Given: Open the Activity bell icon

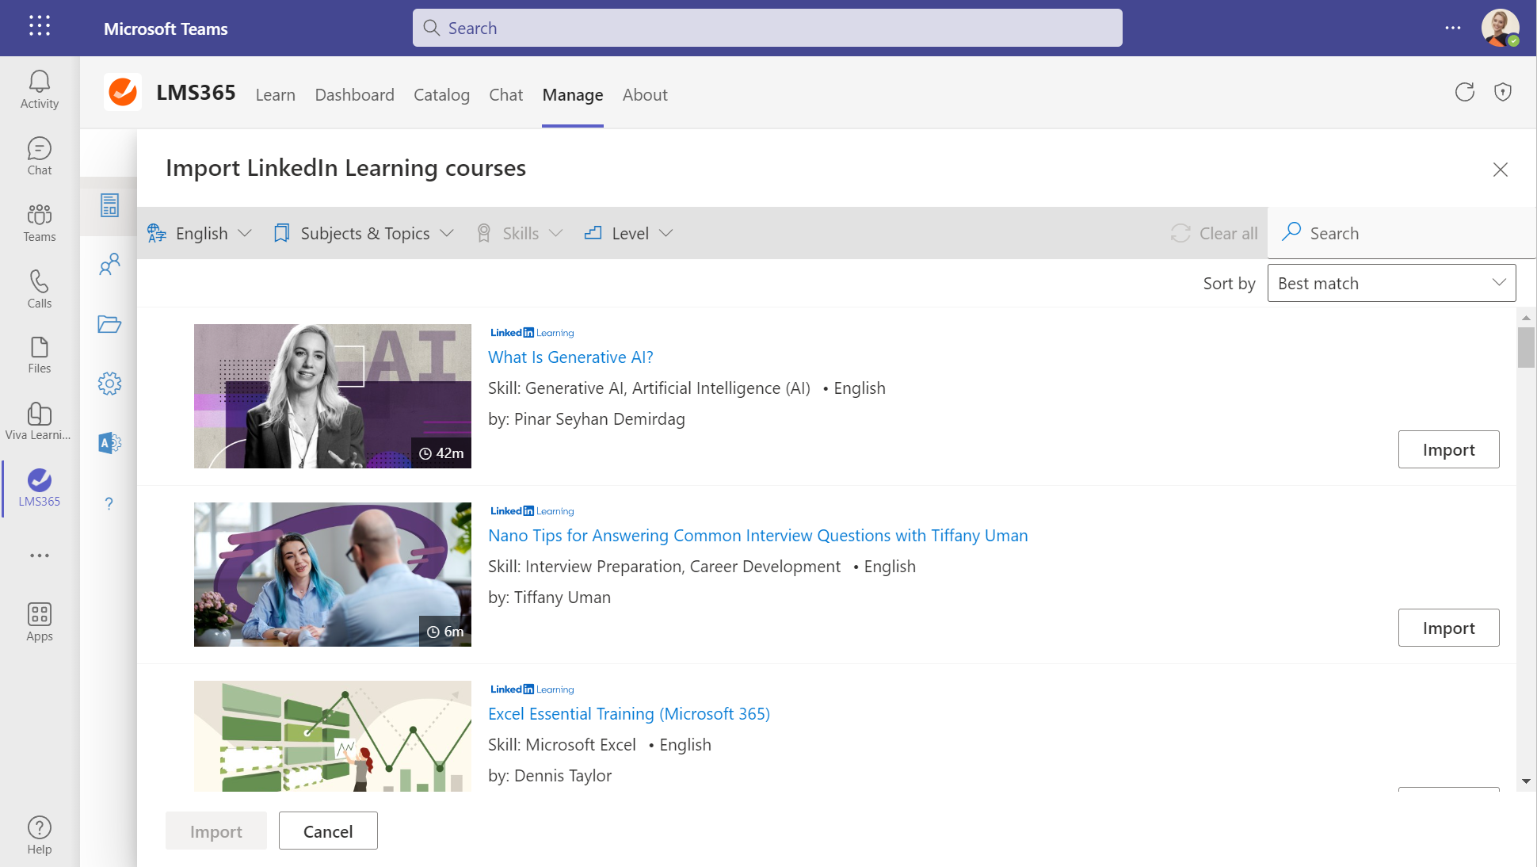Looking at the screenshot, I should [x=39, y=90].
